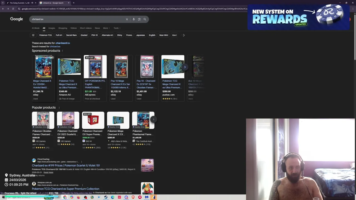This screenshot has height=200, width=356.
Task: Open Psa 10 Charizard $2,451.00 listing
Action: [147, 78]
